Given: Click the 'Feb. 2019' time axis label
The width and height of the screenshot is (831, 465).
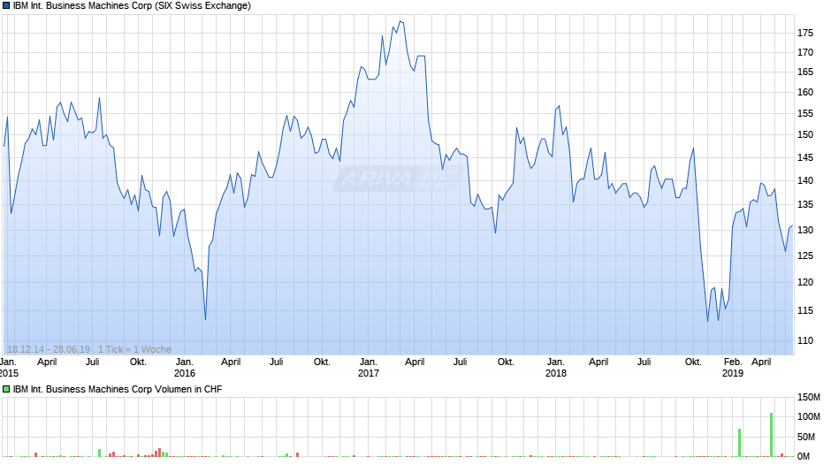Looking at the screenshot, I should 733,368.
